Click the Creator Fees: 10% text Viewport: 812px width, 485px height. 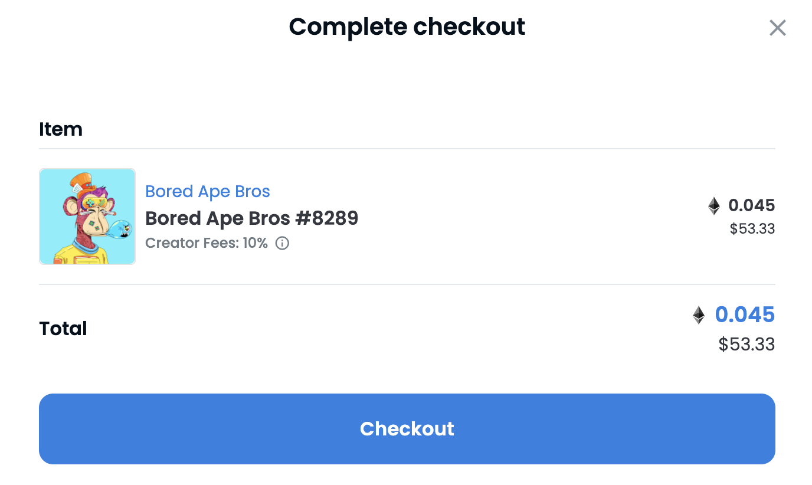click(x=207, y=243)
